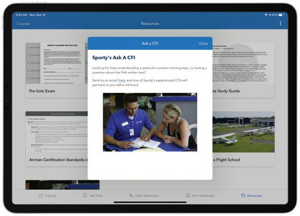The height and width of the screenshot is (216, 300).
Task: Tap the battery indicator icon
Action: (281, 15)
